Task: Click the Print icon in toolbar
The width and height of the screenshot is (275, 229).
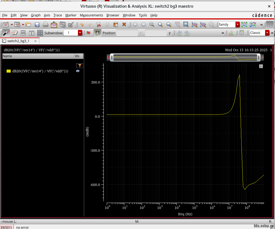Action: (46, 25)
